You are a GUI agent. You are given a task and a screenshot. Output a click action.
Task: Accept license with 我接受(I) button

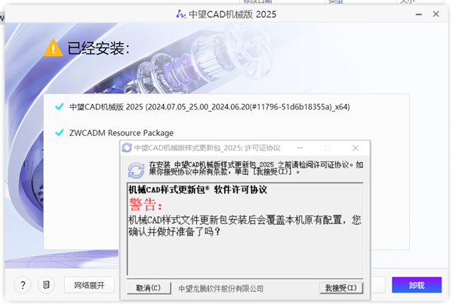click(x=341, y=288)
